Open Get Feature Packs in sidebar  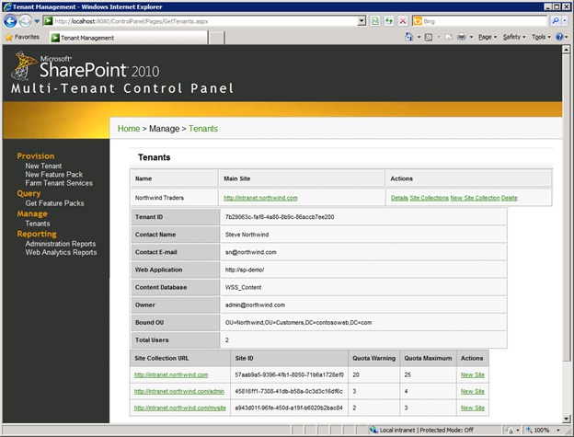[54, 203]
